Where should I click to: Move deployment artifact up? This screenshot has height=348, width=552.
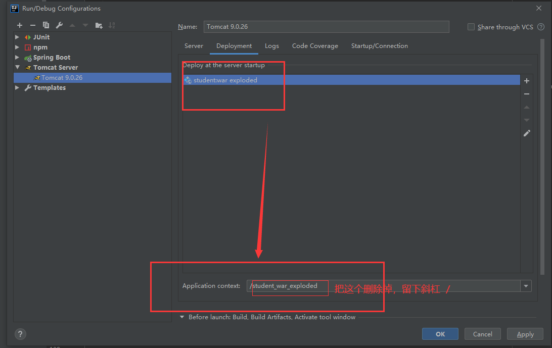(x=527, y=107)
